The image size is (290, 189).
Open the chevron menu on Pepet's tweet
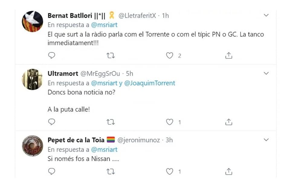[x=266, y=140]
